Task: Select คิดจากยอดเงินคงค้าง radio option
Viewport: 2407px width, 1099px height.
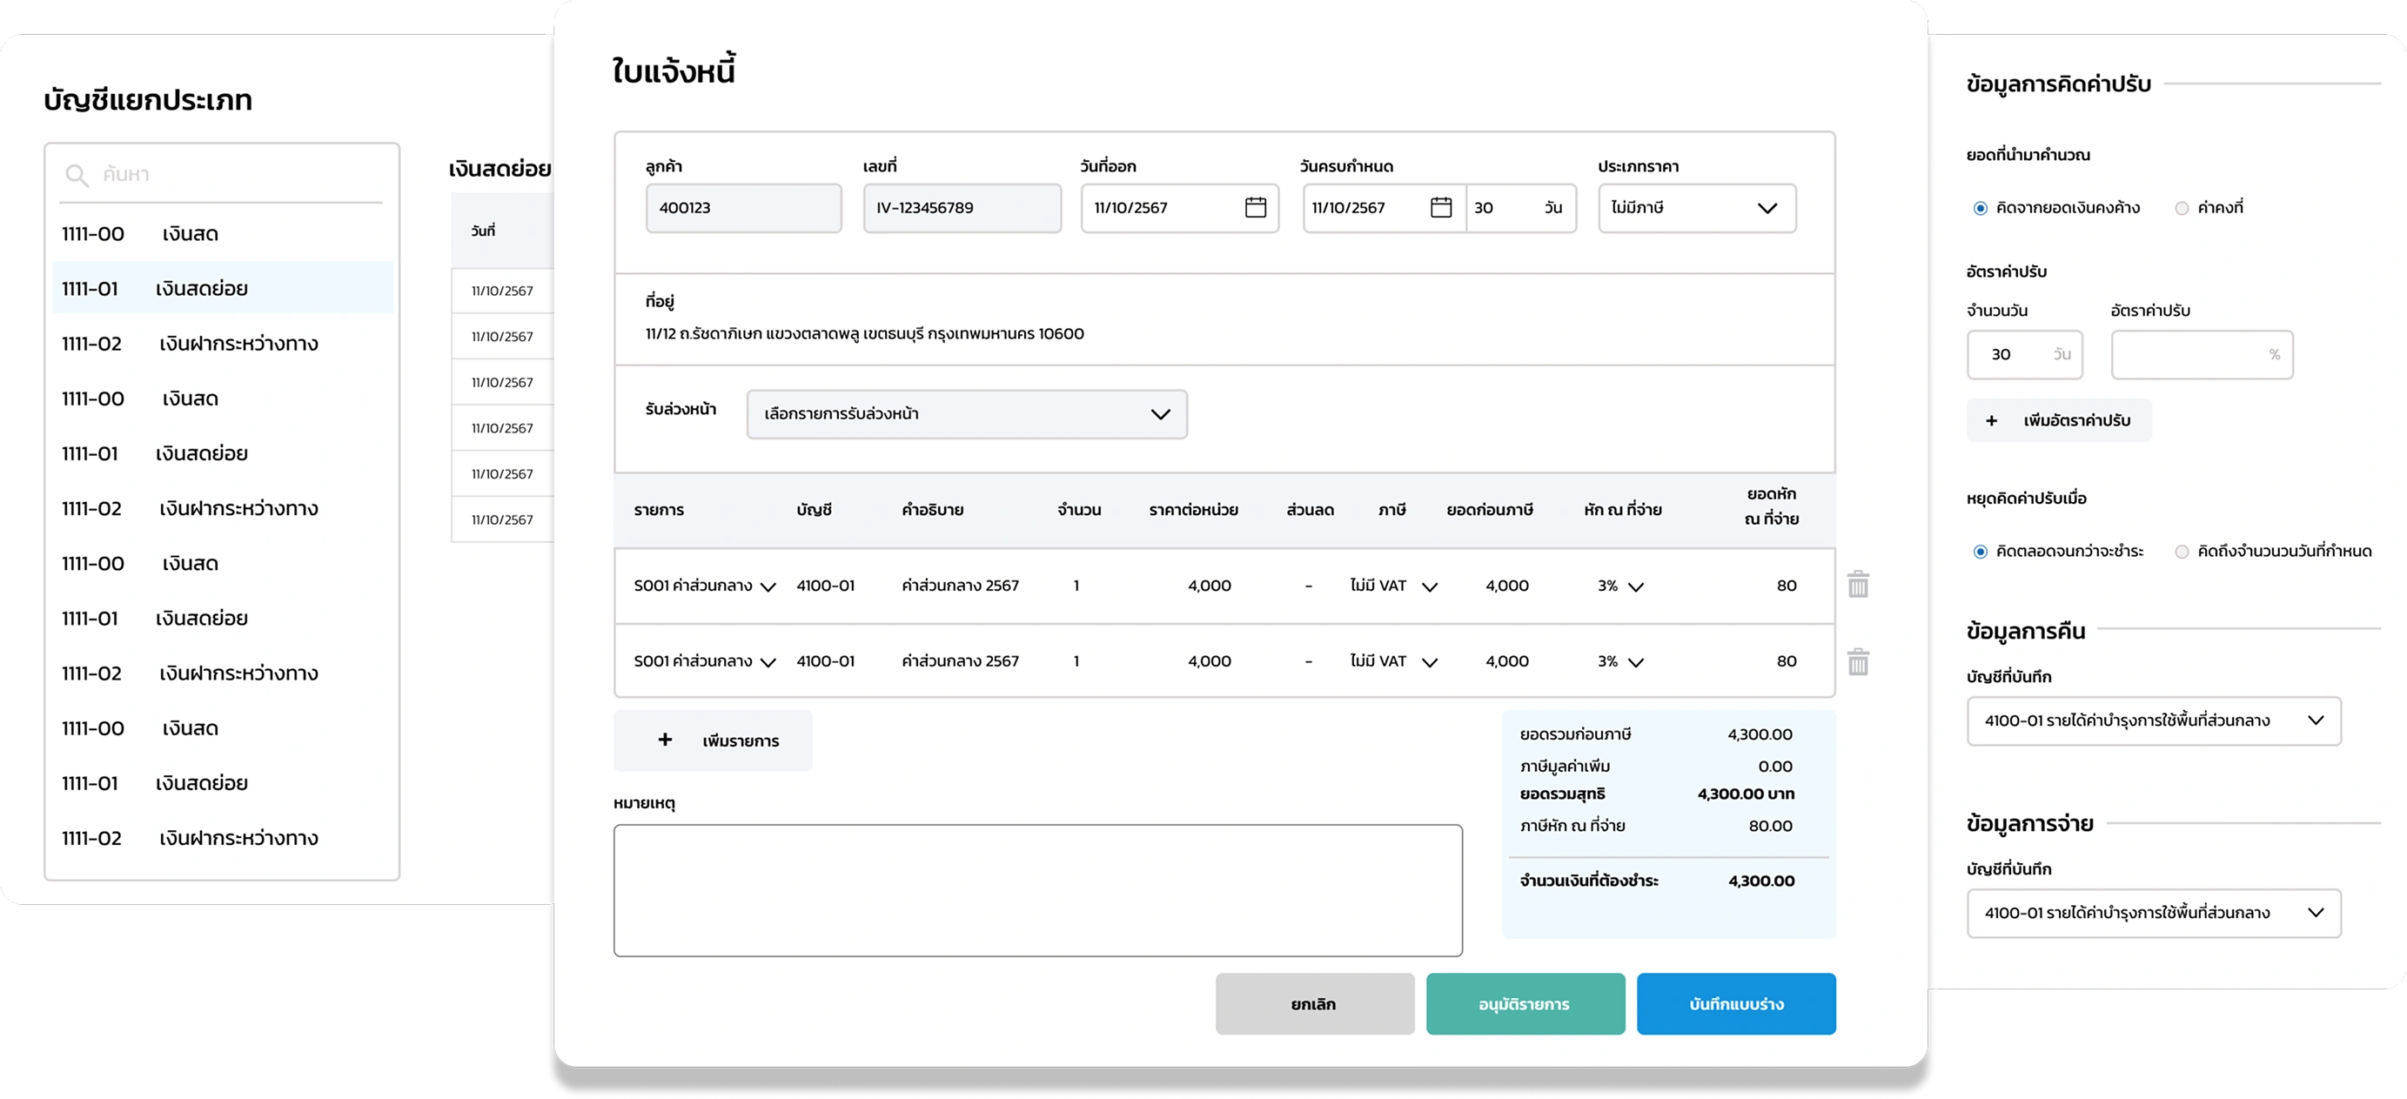Action: pos(1980,208)
